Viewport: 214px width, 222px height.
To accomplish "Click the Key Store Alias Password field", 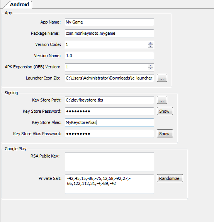I will point(109,134).
